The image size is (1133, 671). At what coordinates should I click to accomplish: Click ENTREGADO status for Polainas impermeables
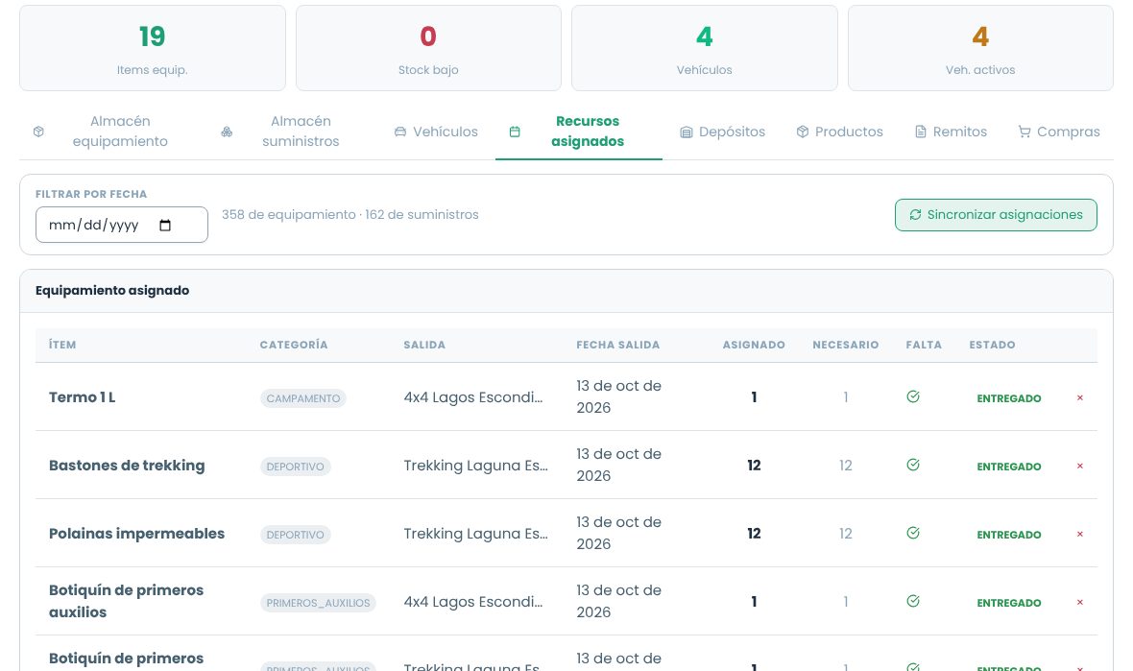[1009, 535]
